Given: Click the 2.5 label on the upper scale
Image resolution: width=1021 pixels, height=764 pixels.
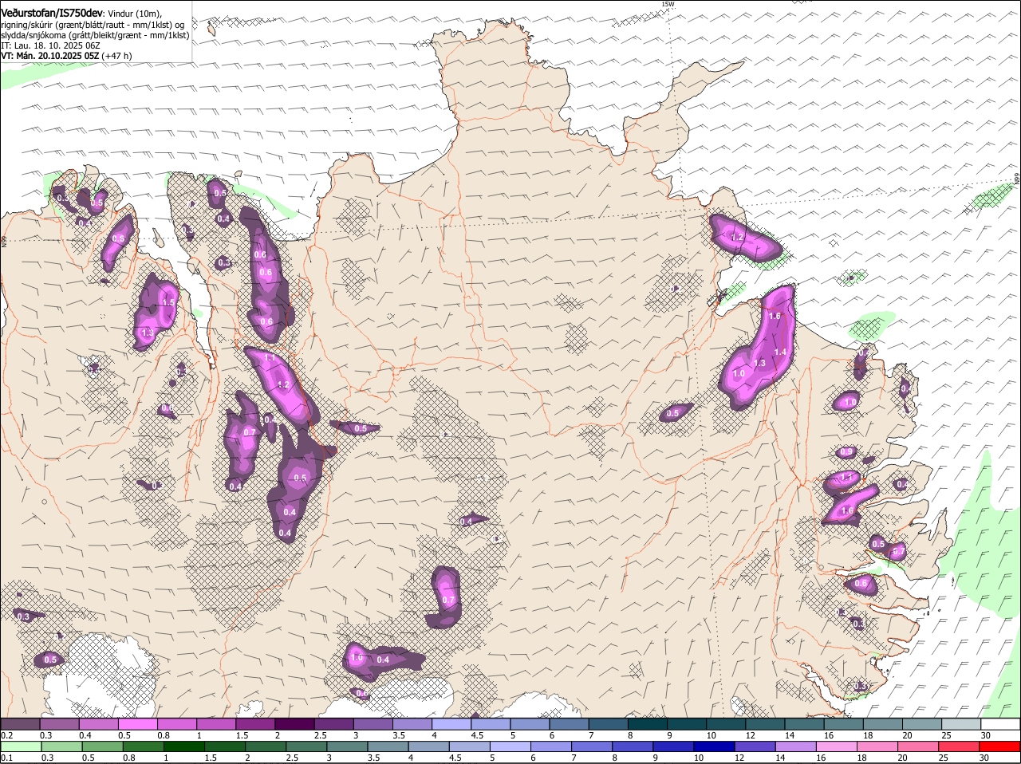Looking at the screenshot, I should (319, 735).
